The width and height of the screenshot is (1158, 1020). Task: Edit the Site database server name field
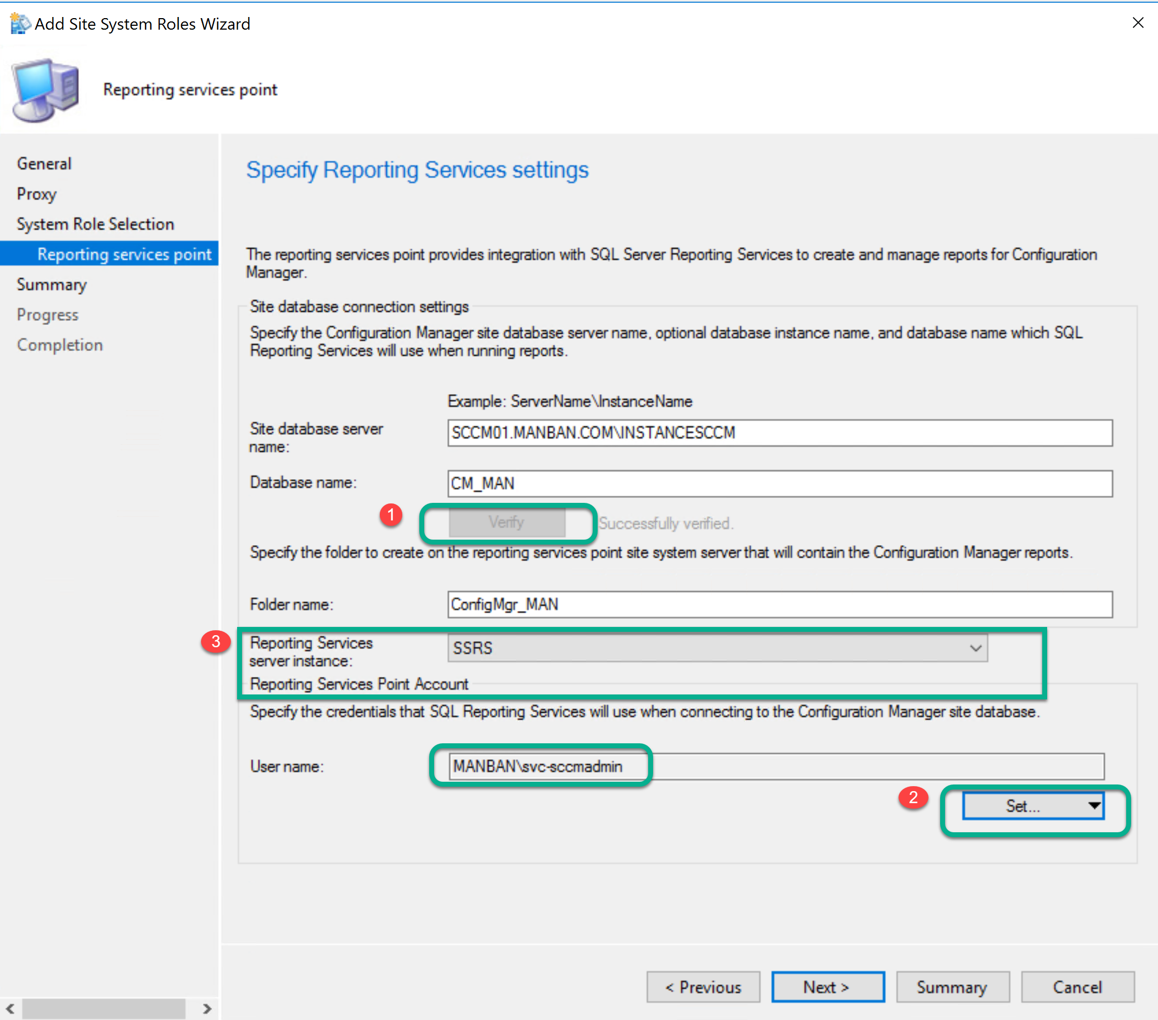[780, 433]
